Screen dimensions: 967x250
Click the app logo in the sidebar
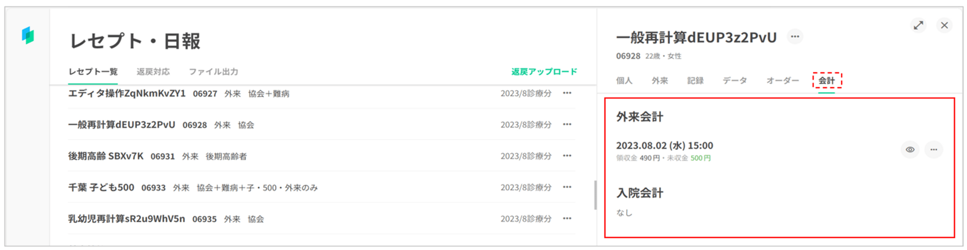click(x=28, y=35)
